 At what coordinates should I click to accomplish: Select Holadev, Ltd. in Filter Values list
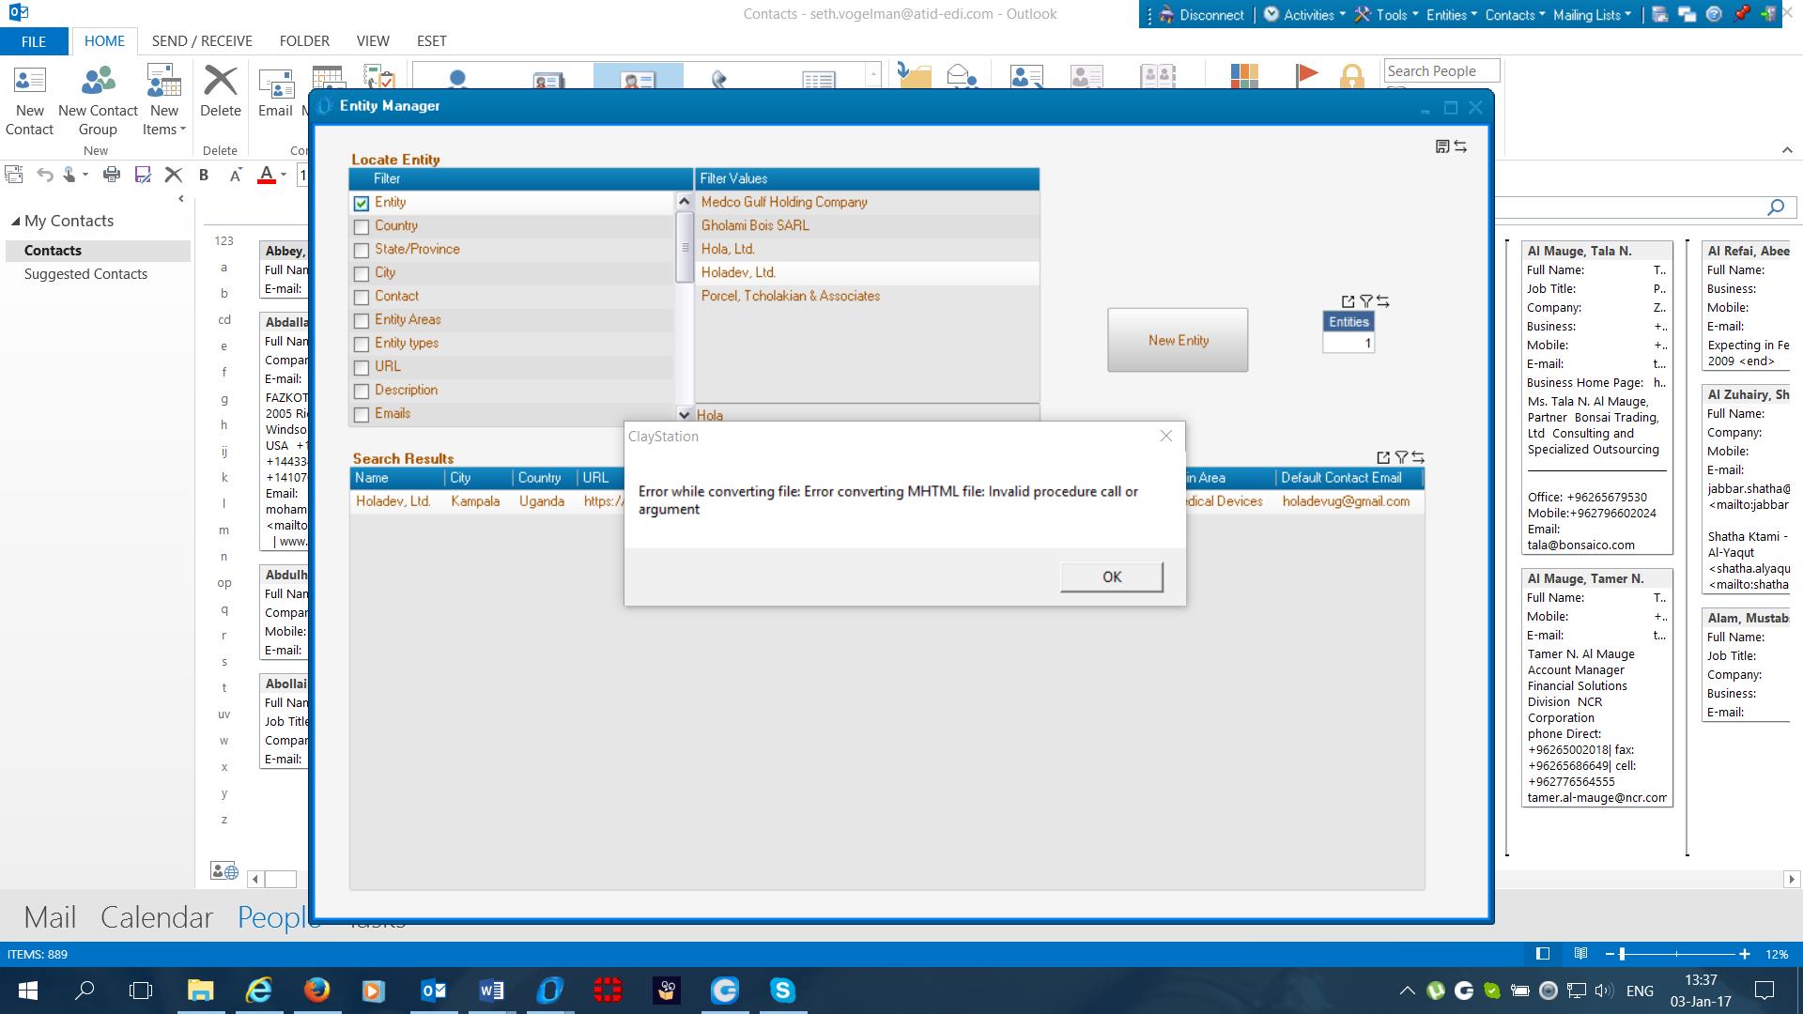pos(866,272)
